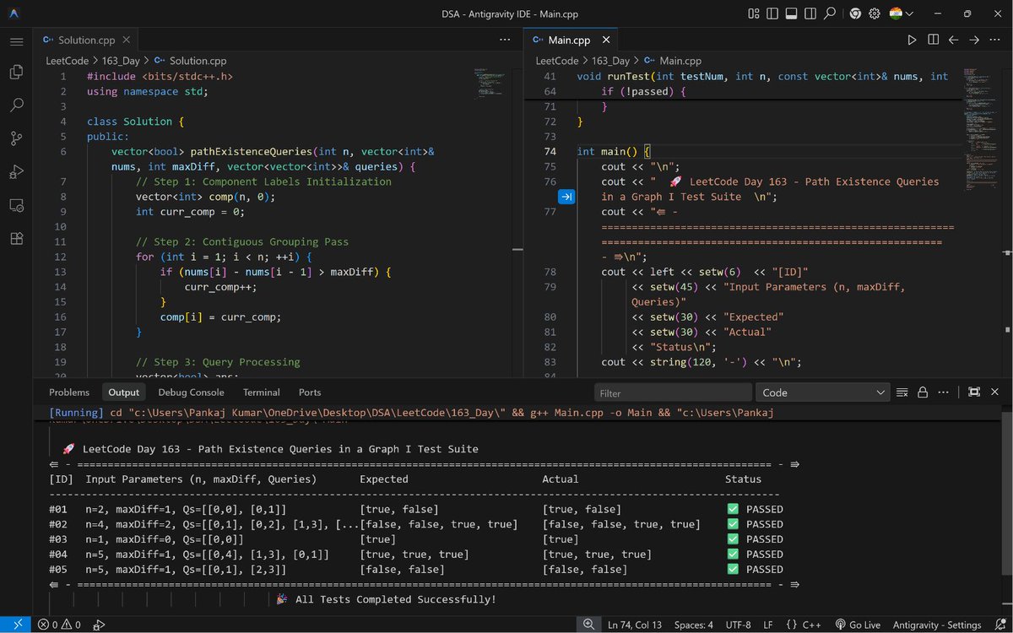
Task: Change the UTF-8 encoding in the status bar
Action: [737, 625]
